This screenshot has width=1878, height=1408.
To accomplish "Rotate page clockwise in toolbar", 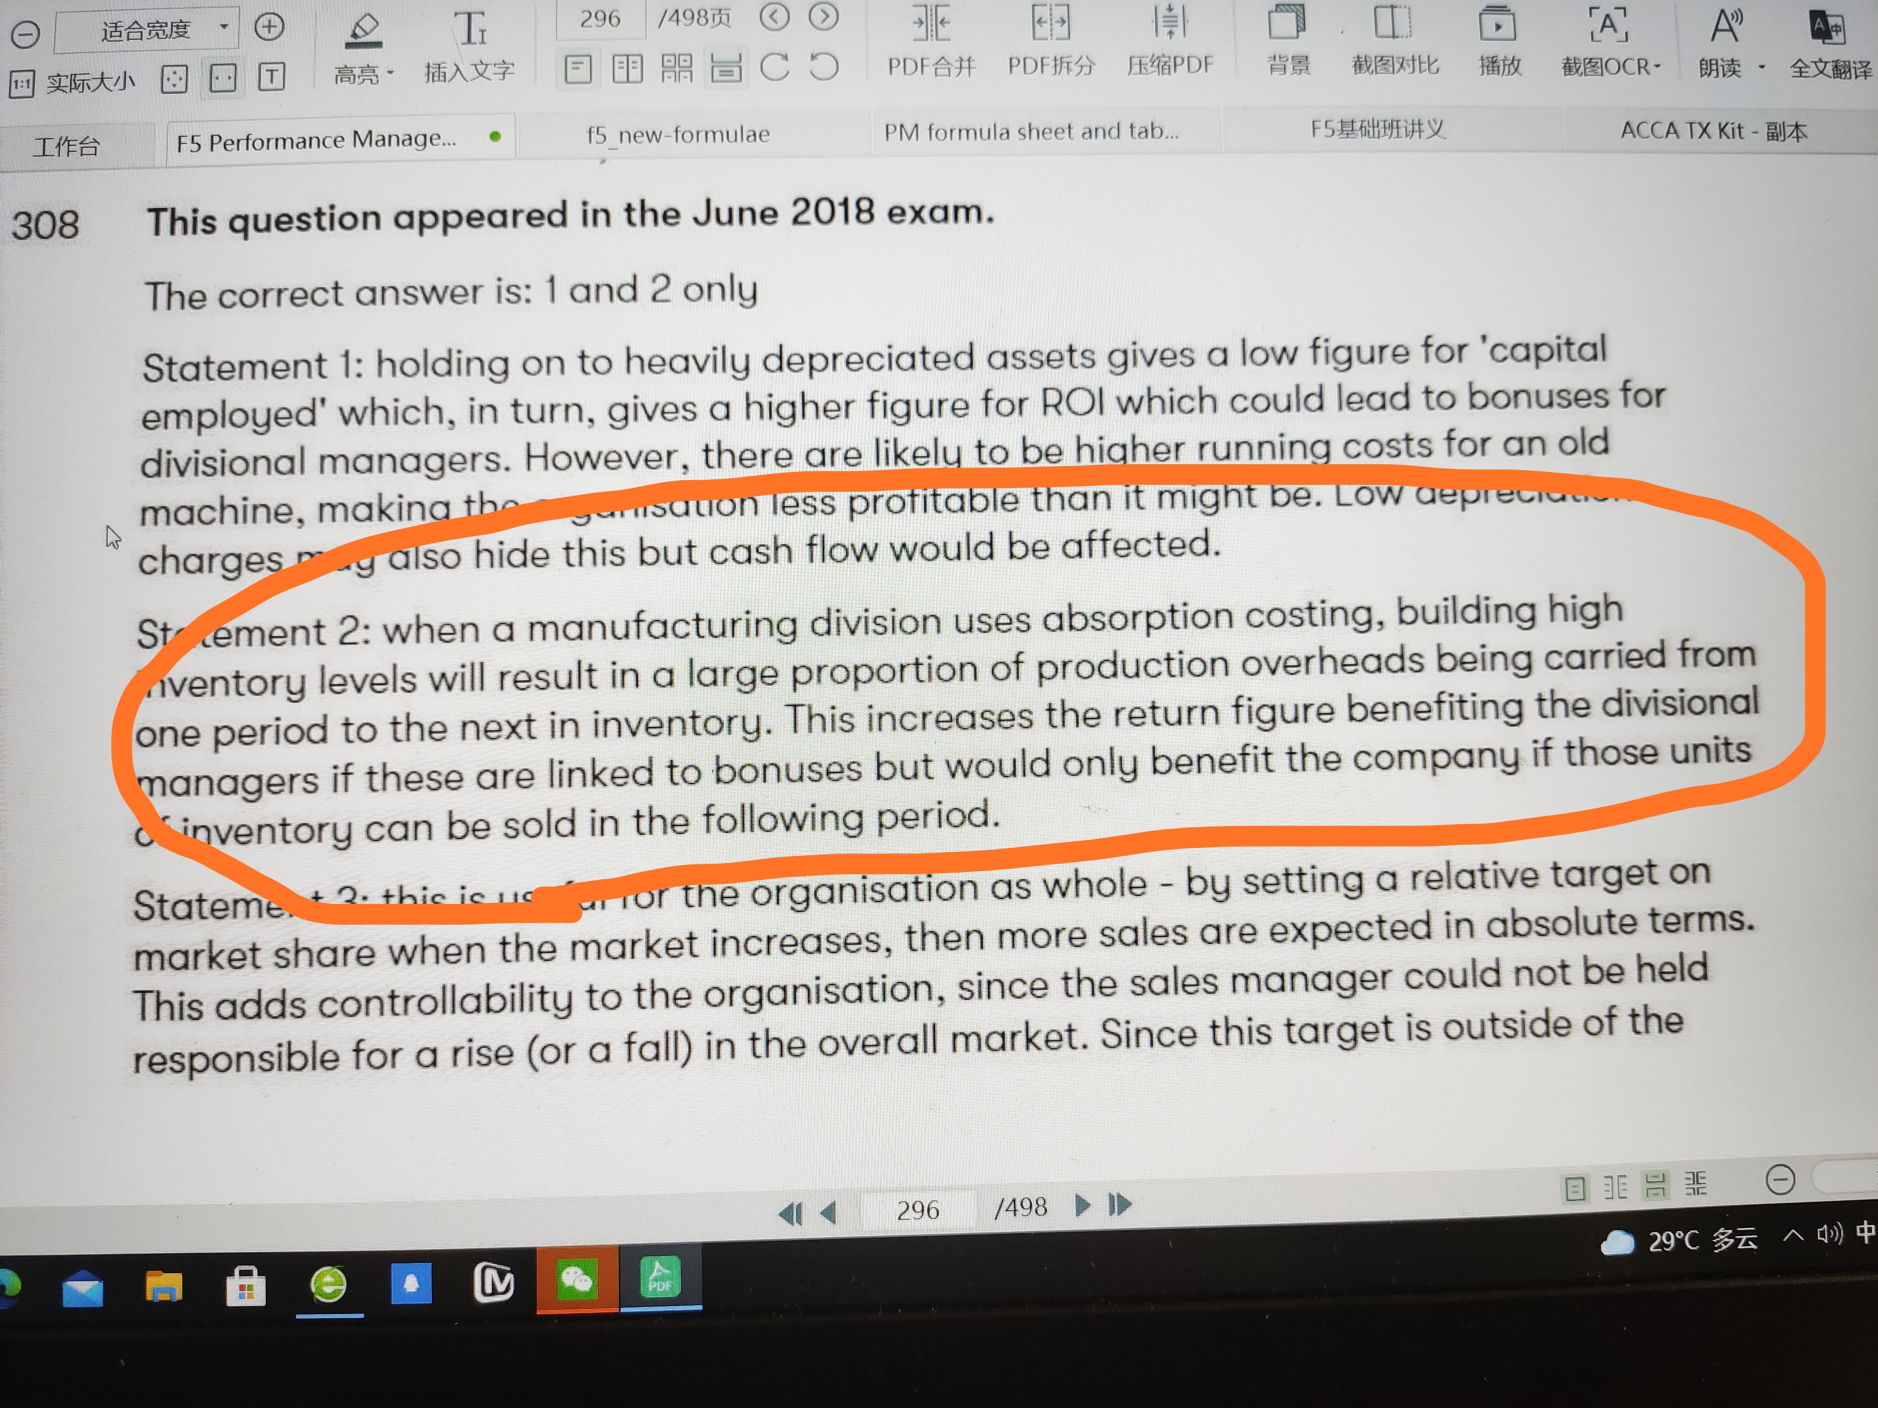I will tap(774, 68).
